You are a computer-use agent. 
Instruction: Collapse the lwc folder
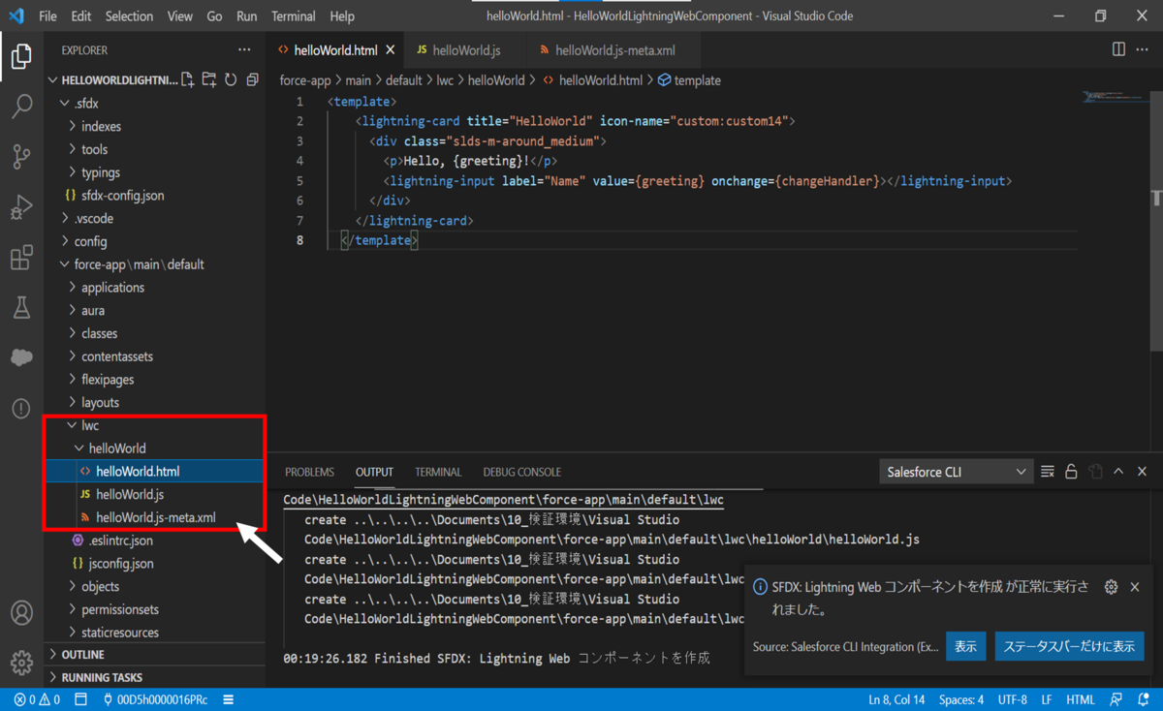click(x=89, y=425)
